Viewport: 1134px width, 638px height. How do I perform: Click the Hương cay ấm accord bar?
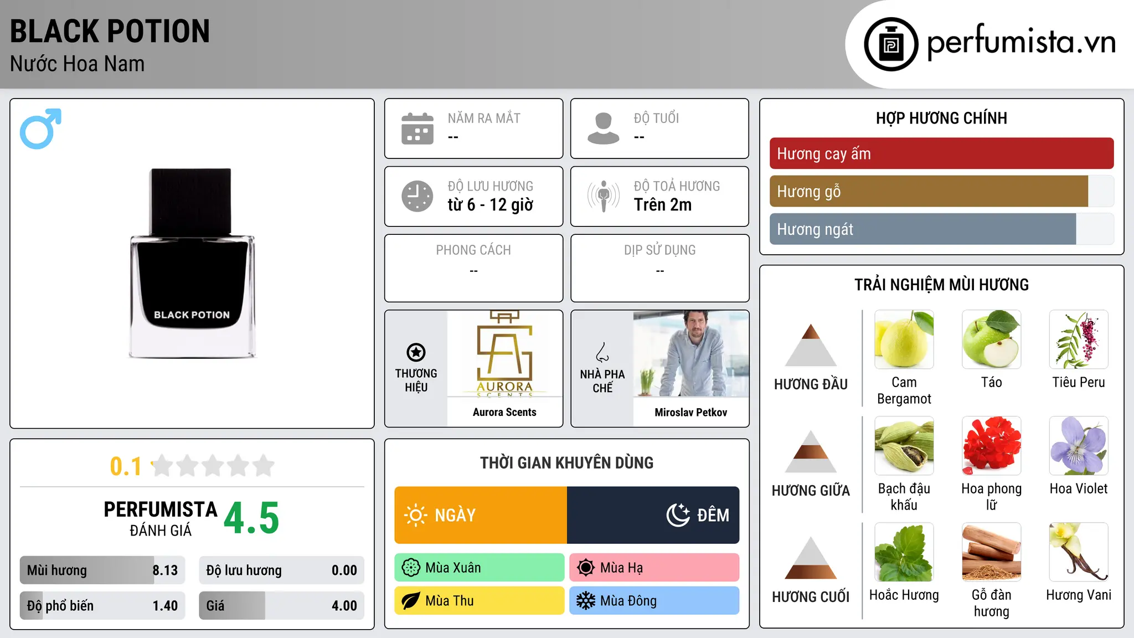[942, 153]
